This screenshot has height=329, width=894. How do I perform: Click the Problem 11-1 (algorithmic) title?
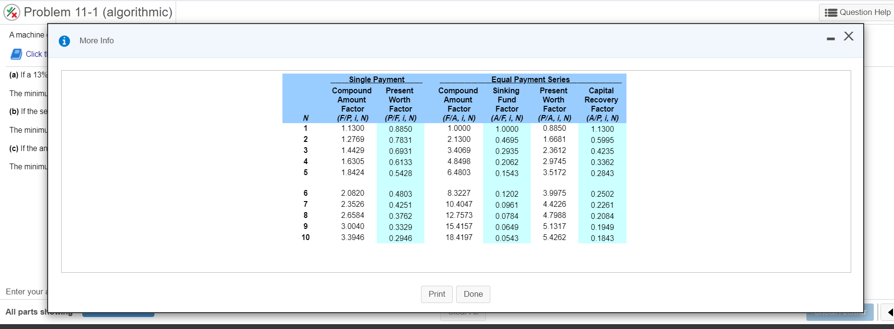point(98,12)
